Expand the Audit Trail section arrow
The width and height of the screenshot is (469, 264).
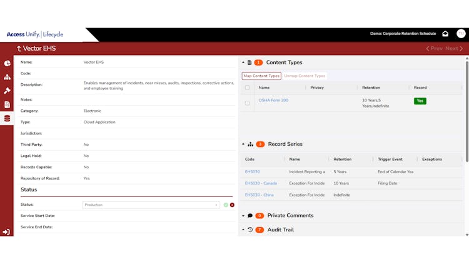(x=243, y=230)
